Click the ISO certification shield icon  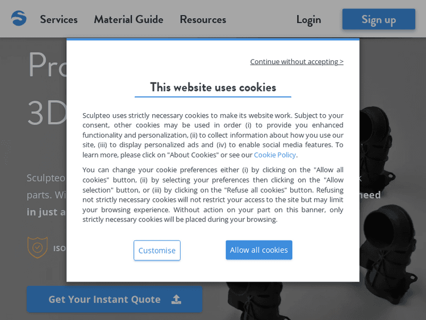point(37,248)
